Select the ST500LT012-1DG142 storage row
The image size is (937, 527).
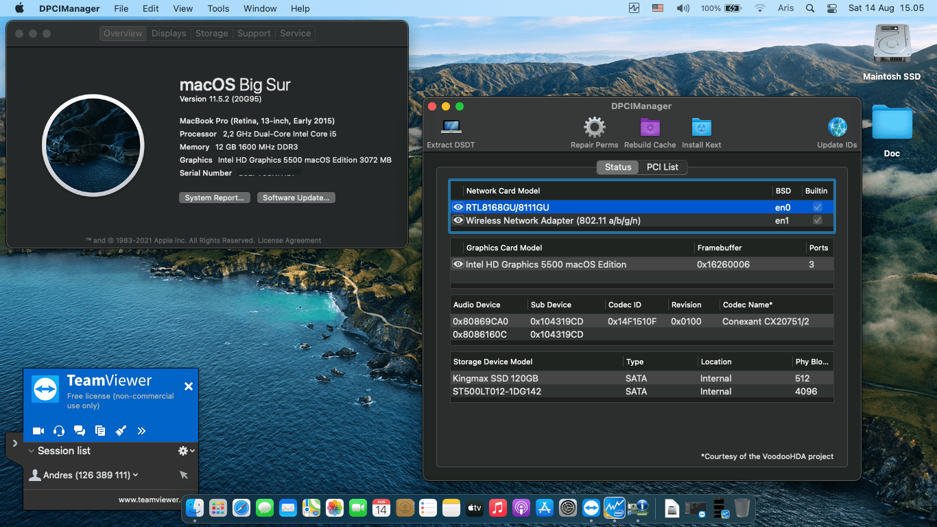(x=642, y=391)
